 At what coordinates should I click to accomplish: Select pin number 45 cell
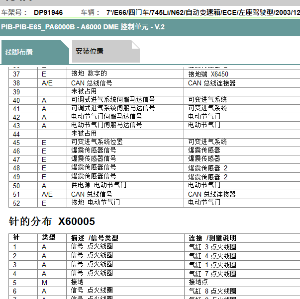click(16, 143)
